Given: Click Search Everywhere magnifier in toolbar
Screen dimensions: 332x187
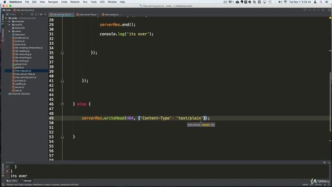Looking at the screenshot, I should (x=329, y=10).
